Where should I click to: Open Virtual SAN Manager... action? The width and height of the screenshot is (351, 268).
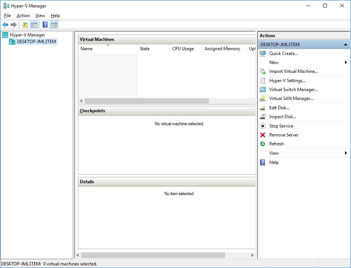point(291,99)
